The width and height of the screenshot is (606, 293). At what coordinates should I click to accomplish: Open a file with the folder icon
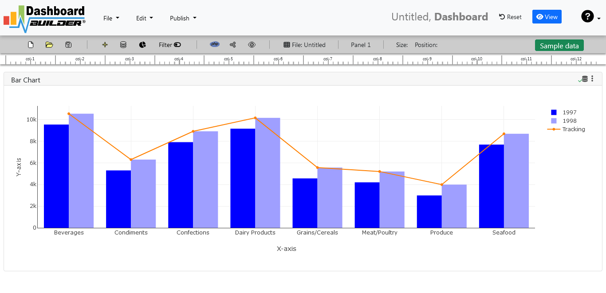point(49,44)
